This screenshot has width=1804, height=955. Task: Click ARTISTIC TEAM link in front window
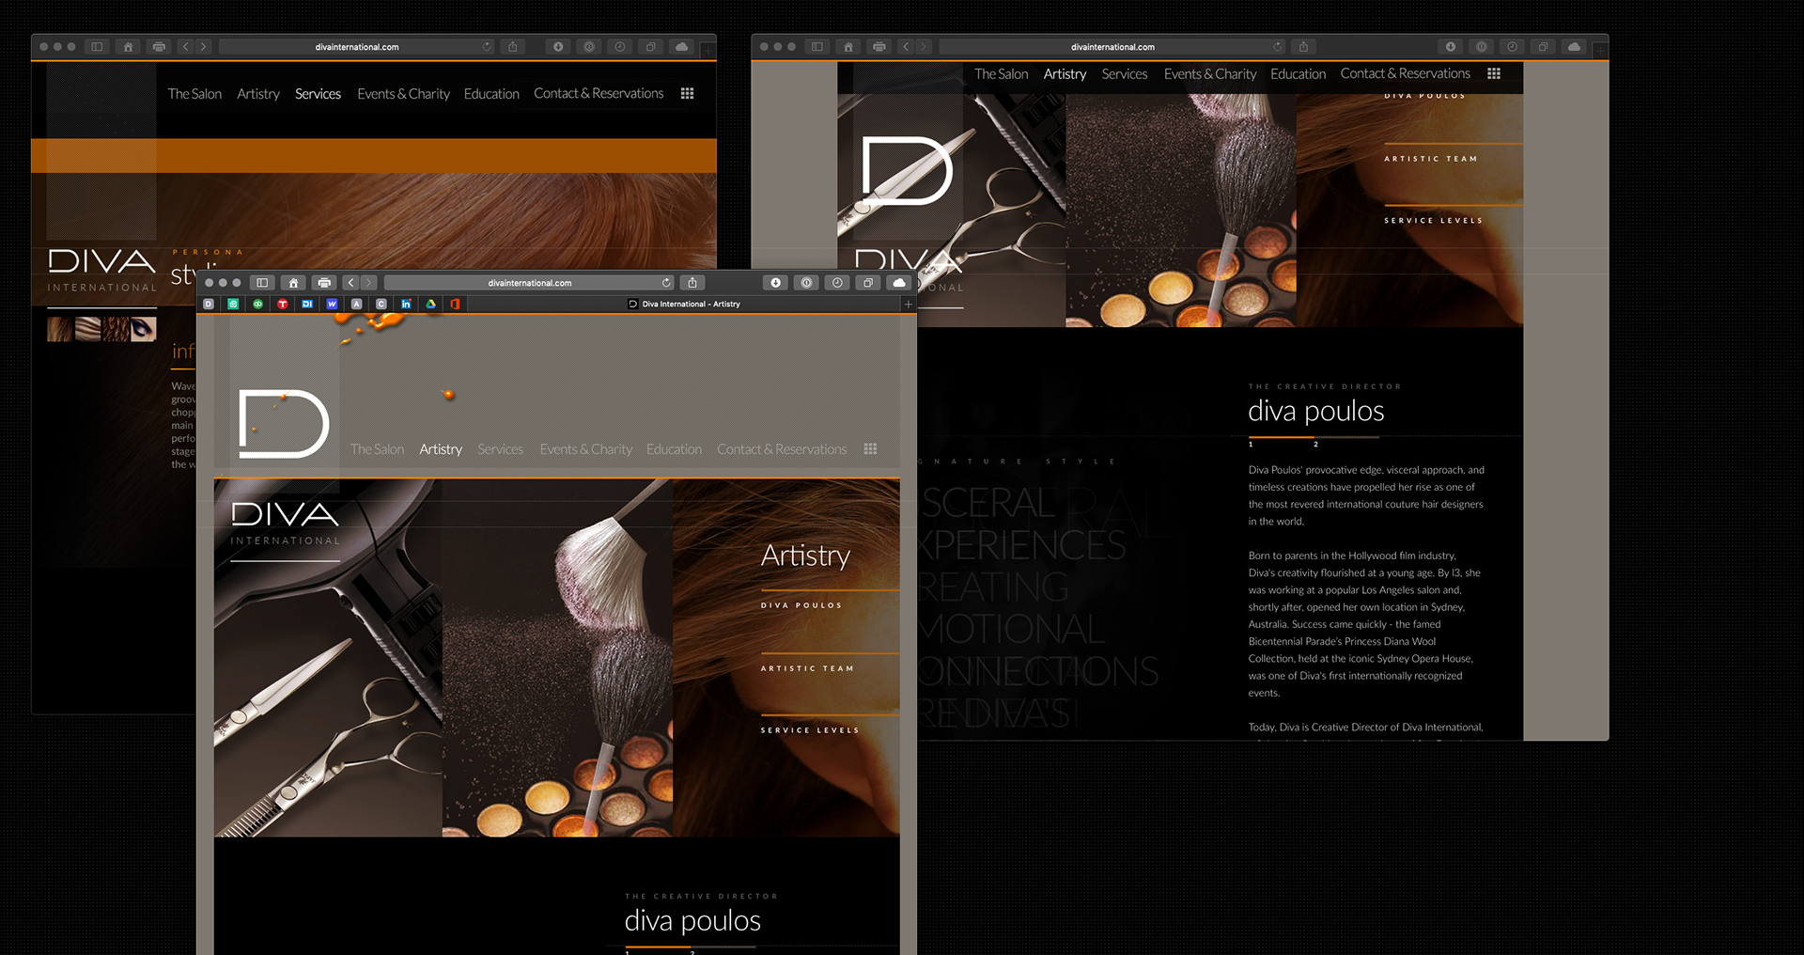(x=807, y=668)
